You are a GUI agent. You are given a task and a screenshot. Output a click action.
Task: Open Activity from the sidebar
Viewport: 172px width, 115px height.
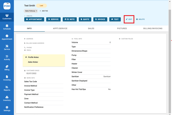pyautogui.click(x=7, y=57)
